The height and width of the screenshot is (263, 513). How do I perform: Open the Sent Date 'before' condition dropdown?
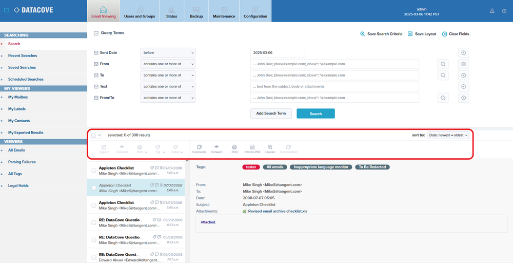(x=168, y=53)
